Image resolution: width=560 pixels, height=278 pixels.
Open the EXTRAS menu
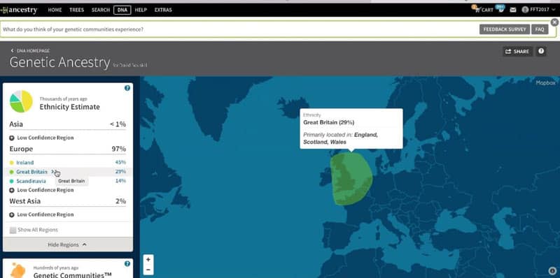coord(163,10)
